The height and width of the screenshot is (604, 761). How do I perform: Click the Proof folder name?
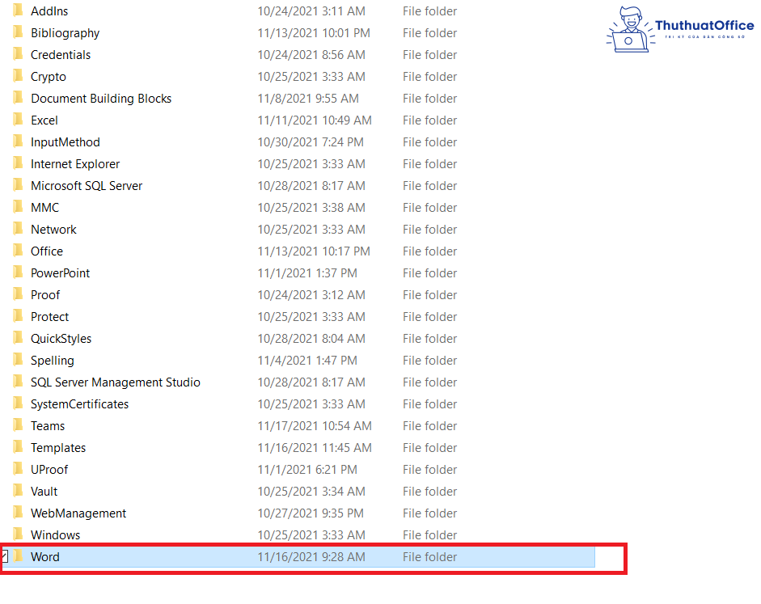coord(45,295)
